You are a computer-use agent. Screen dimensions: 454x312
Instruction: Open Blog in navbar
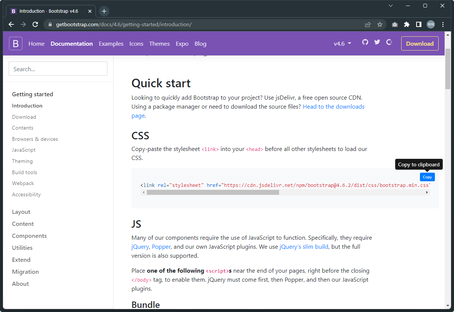[x=200, y=43]
